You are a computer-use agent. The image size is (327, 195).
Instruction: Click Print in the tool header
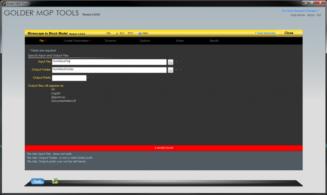(x=130, y=33)
